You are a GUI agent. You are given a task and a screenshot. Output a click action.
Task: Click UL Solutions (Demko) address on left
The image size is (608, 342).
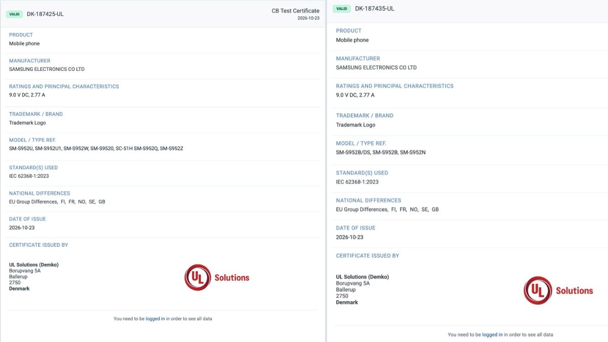pos(33,277)
